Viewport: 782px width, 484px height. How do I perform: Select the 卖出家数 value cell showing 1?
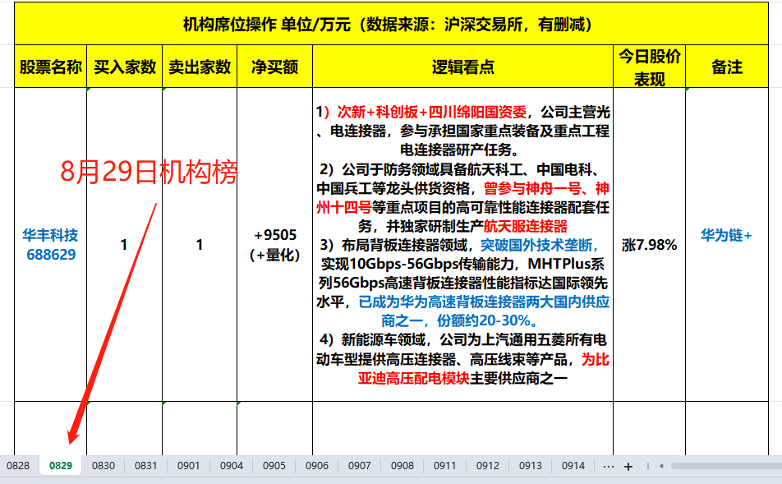(200, 245)
